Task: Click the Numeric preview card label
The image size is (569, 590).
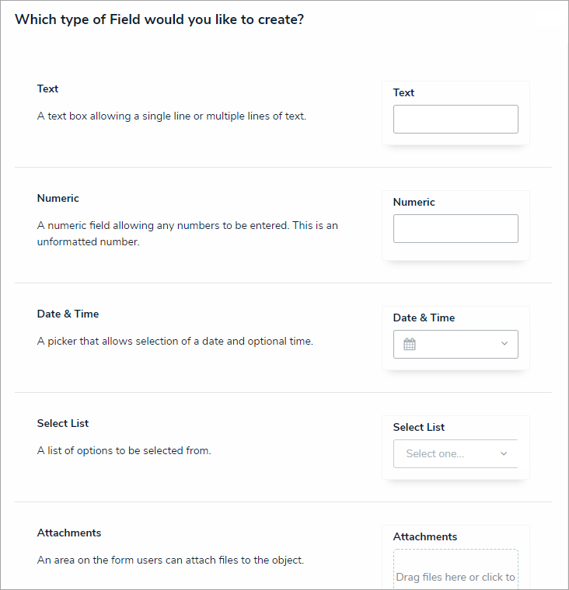Action: pos(414,202)
